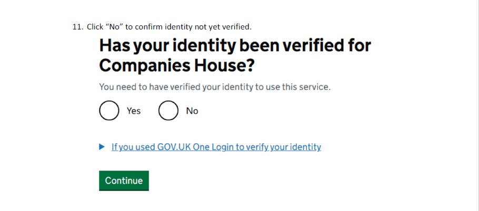Viewport: 479px width, 211px height.
Task: Select the "Yes" radio button circle
Action: coord(109,110)
